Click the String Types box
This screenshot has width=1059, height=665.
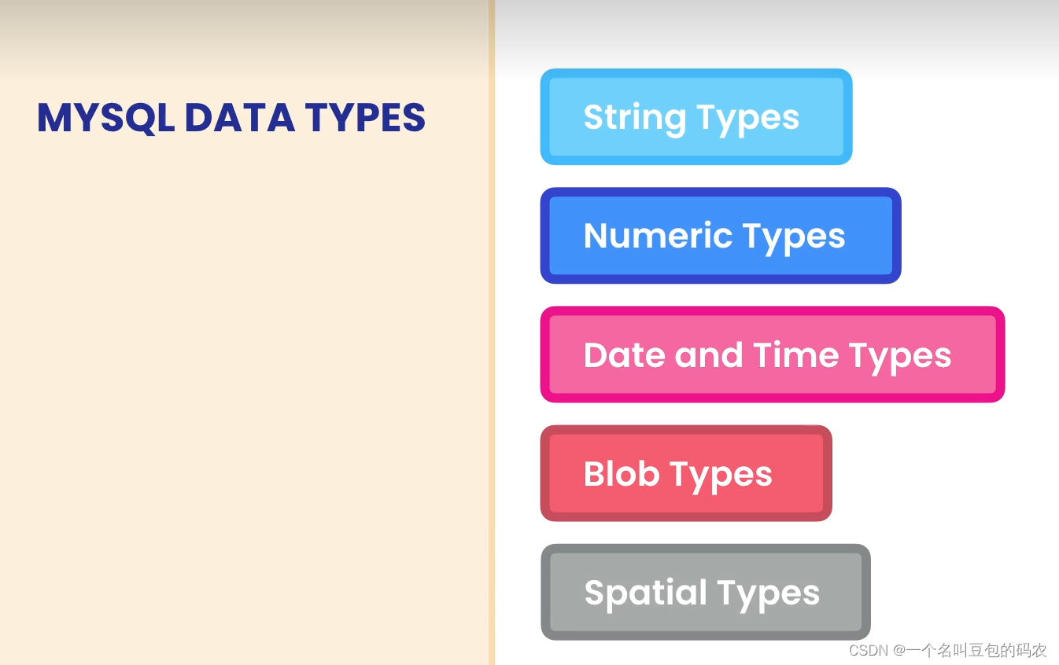coord(696,117)
